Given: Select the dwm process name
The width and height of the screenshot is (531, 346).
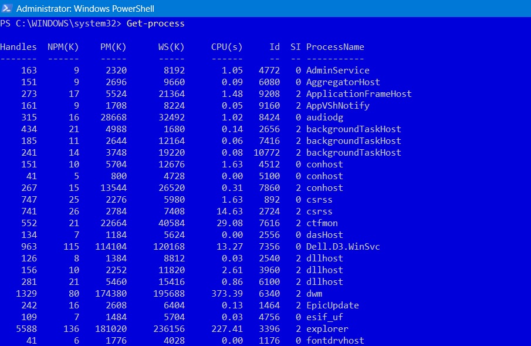Looking at the screenshot, I should click(314, 293).
